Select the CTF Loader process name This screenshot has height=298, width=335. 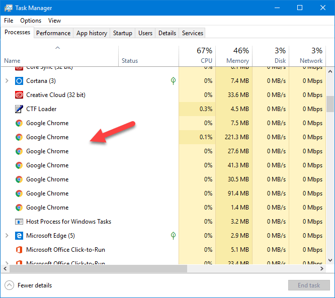point(41,109)
